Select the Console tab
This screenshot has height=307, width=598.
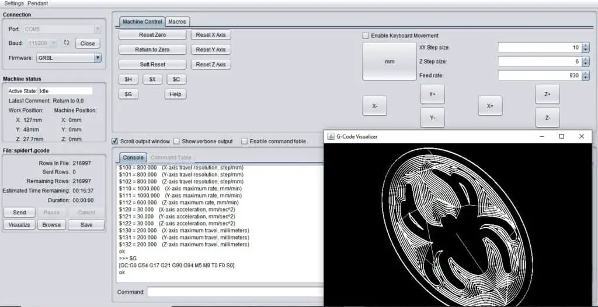pos(133,157)
